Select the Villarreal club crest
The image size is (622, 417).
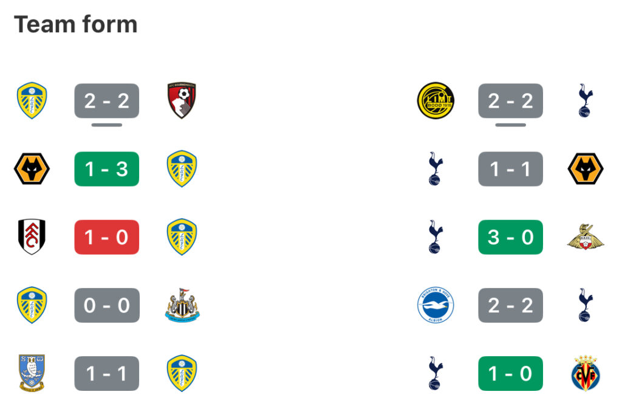click(x=586, y=373)
